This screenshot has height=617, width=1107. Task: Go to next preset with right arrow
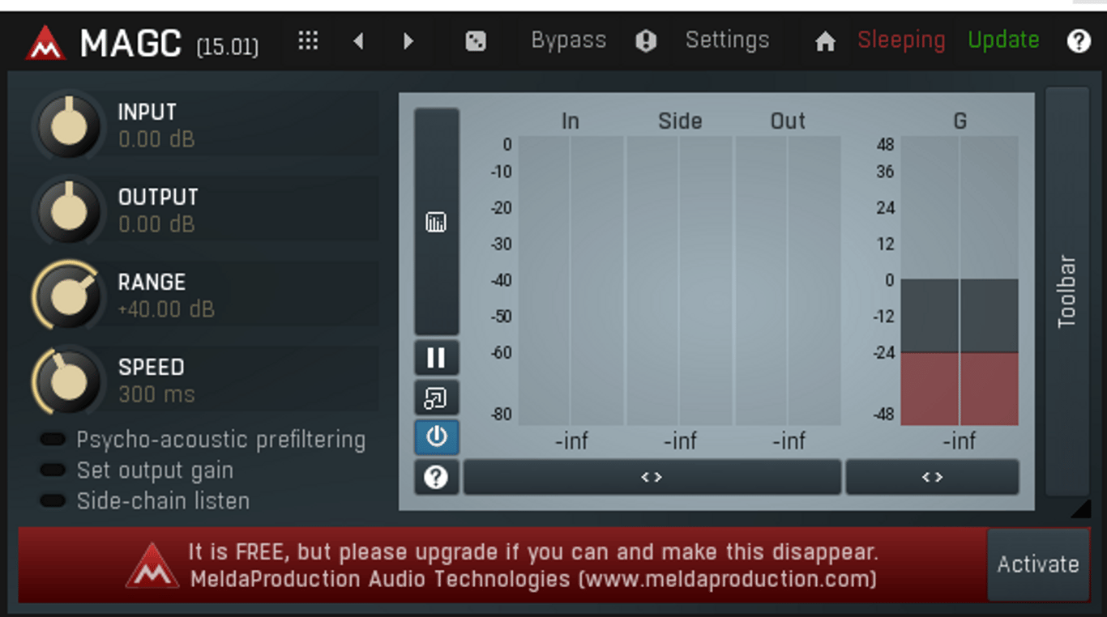[408, 40]
